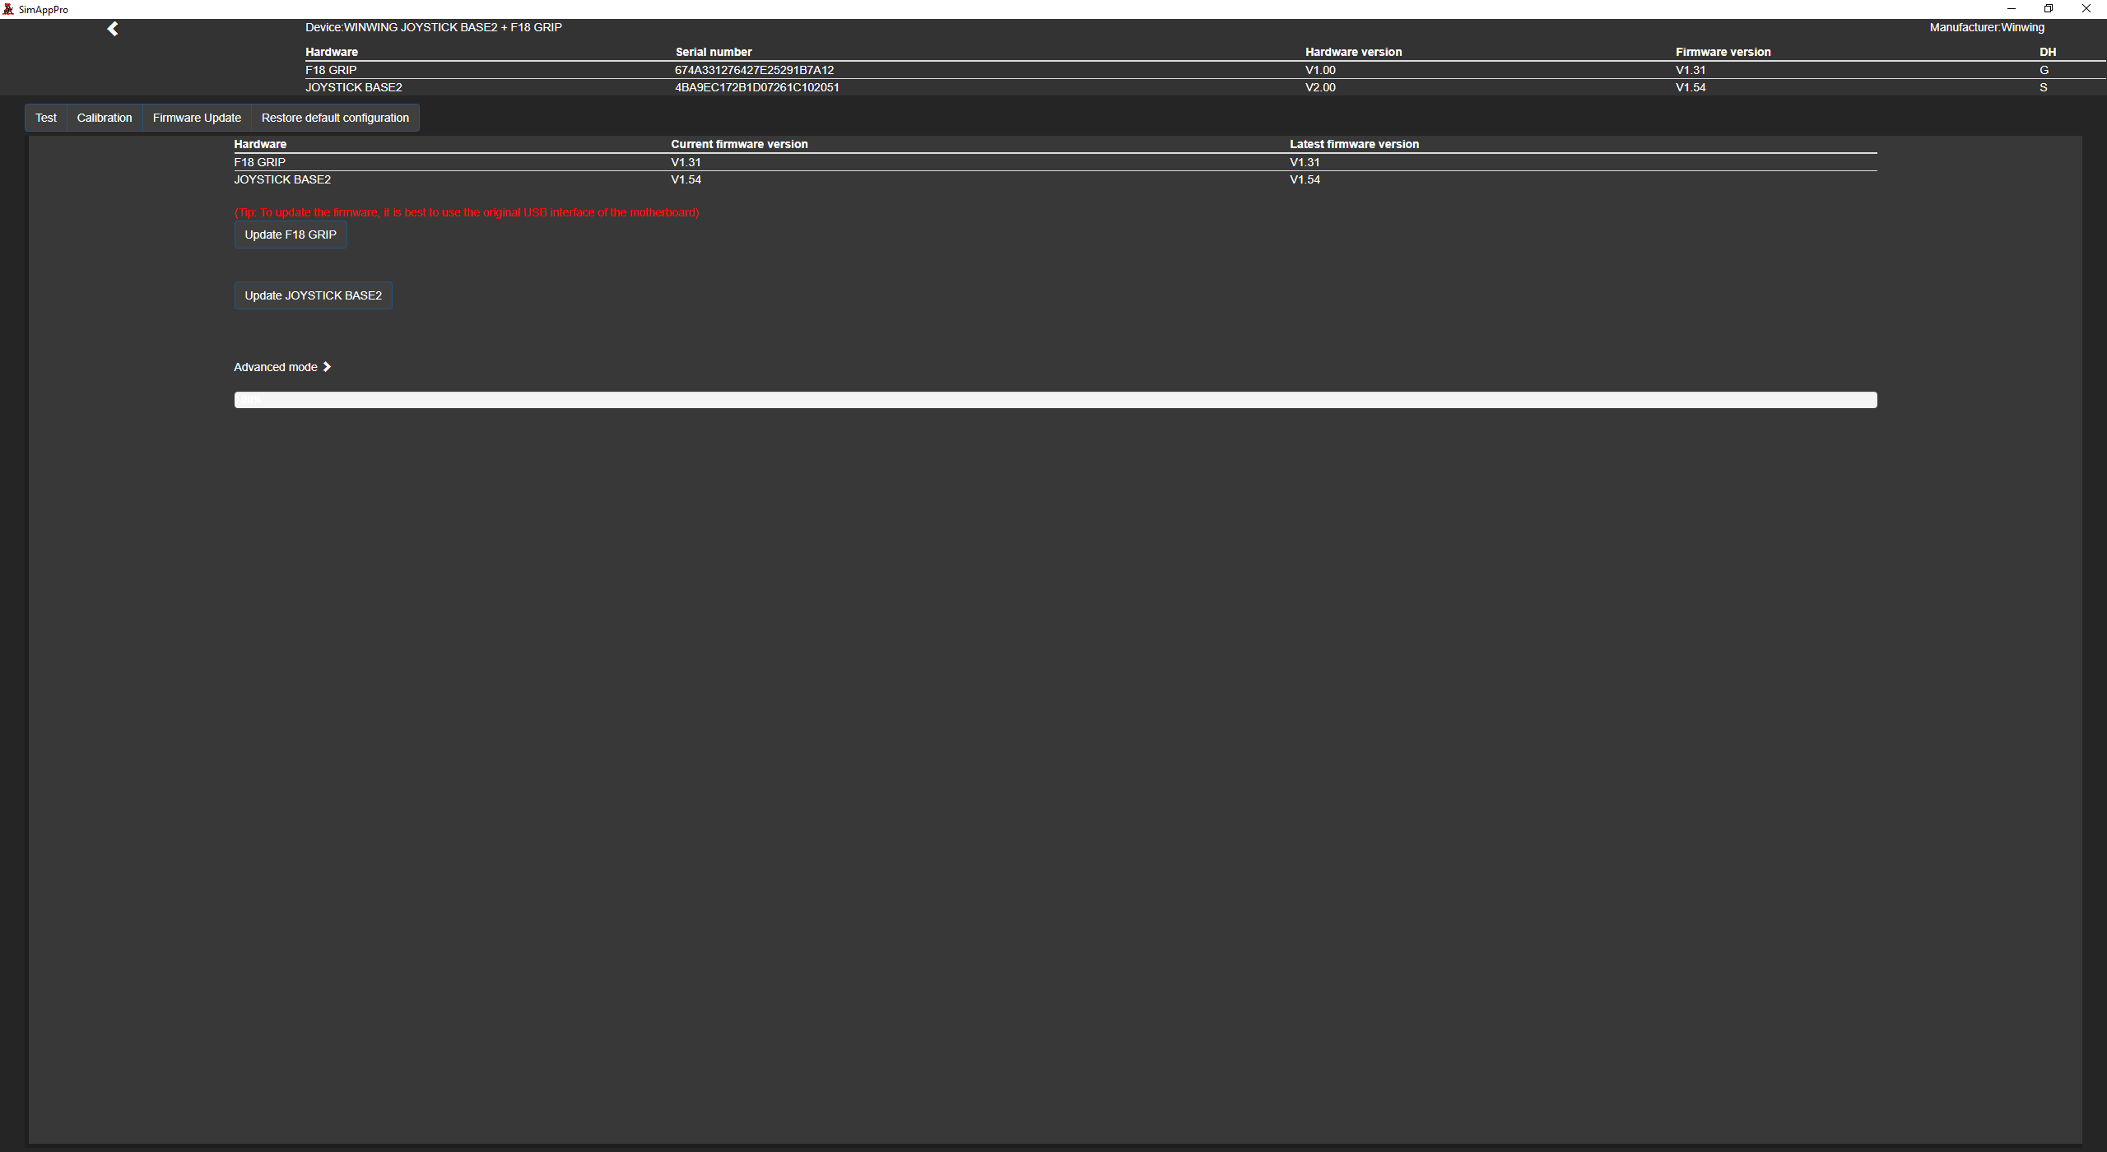2107x1152 pixels.
Task: Open Restore default configuration tab
Action: 335,118
